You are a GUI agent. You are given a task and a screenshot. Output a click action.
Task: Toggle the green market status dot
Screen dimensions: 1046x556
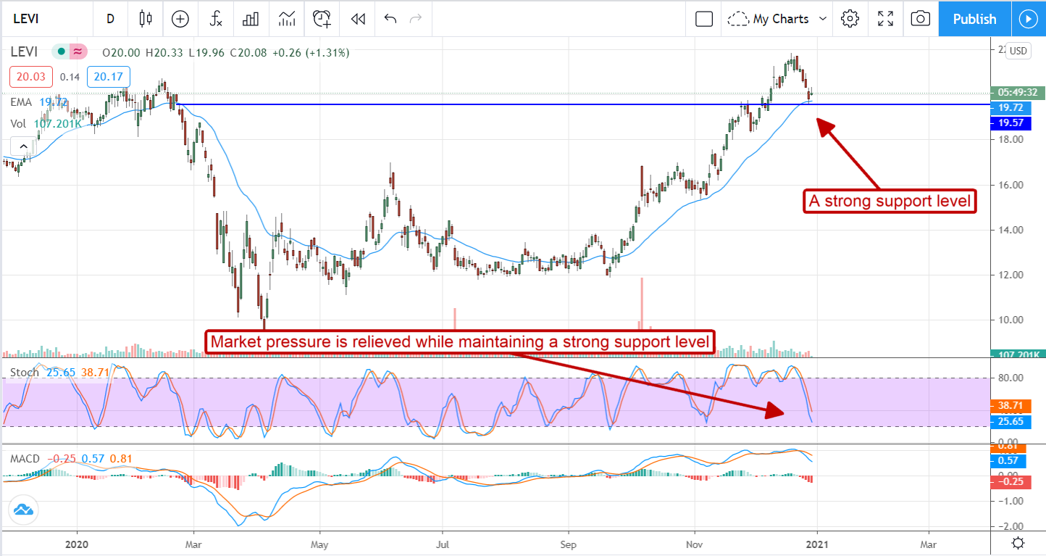click(61, 52)
